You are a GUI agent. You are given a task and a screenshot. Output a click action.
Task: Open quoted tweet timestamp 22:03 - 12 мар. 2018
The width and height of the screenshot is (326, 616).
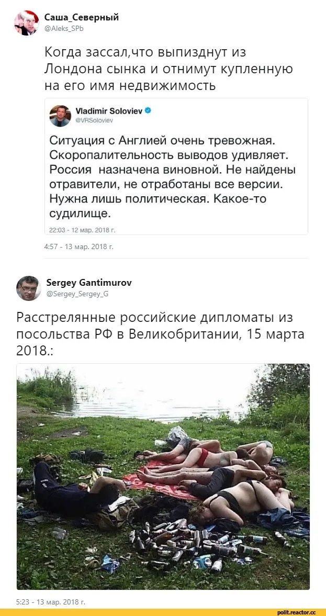(83, 229)
